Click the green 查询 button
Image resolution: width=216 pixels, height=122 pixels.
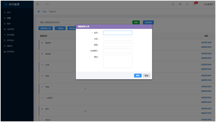click(136, 22)
